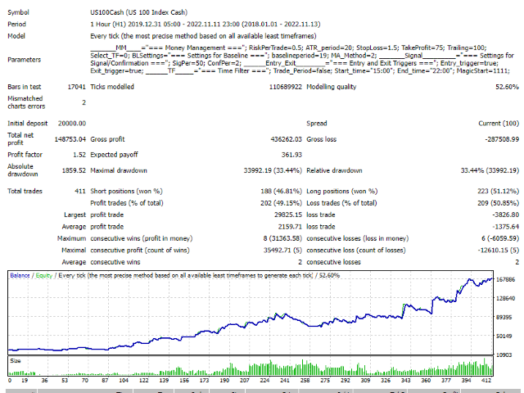The image size is (524, 393).
Task: Click the 167886 value on chart axis
Action: click(506, 279)
